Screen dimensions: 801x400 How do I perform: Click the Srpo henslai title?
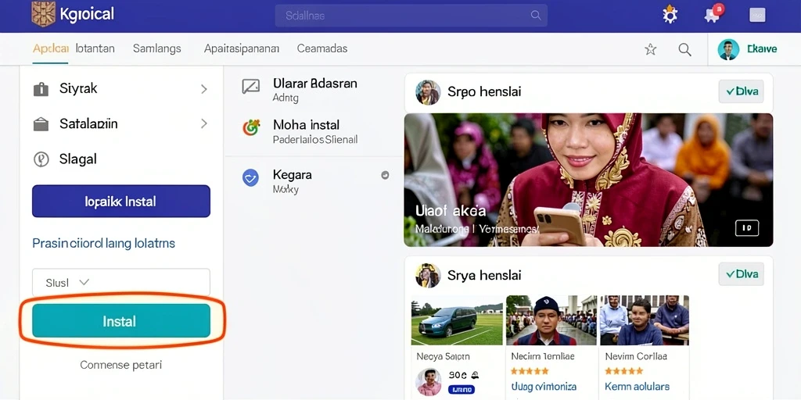(484, 92)
